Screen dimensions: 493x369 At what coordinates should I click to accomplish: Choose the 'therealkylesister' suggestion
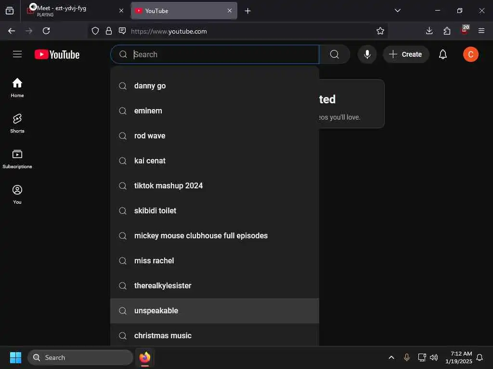click(x=215, y=285)
